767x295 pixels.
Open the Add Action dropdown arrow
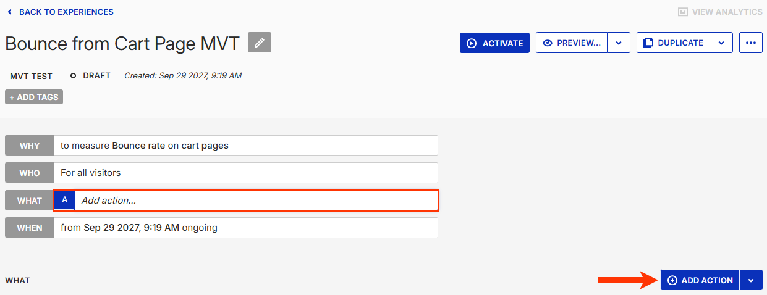point(751,280)
